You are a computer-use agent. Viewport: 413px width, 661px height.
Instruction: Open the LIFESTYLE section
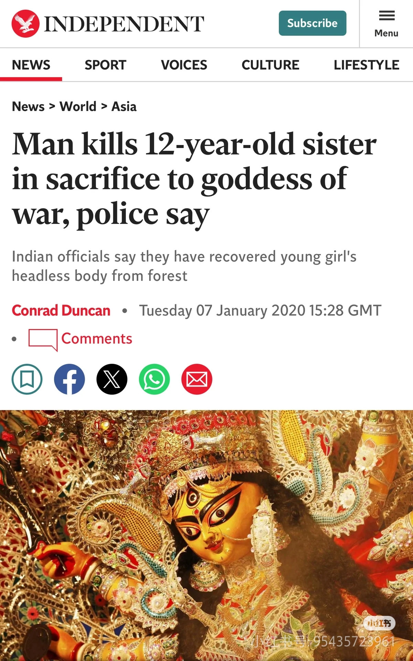coord(367,65)
